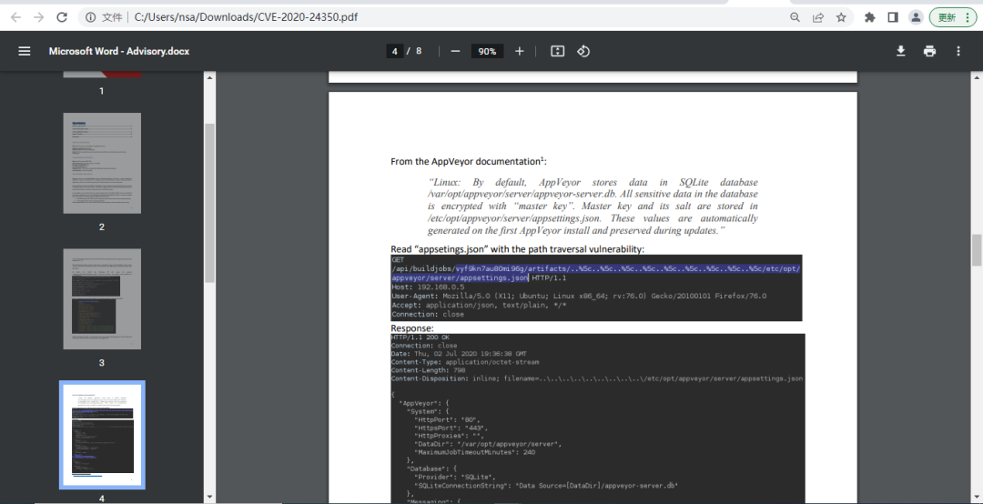Screen dimensions: 983x504
Task: Select the highlighted page 4 thumbnail
Action: [x=102, y=435]
